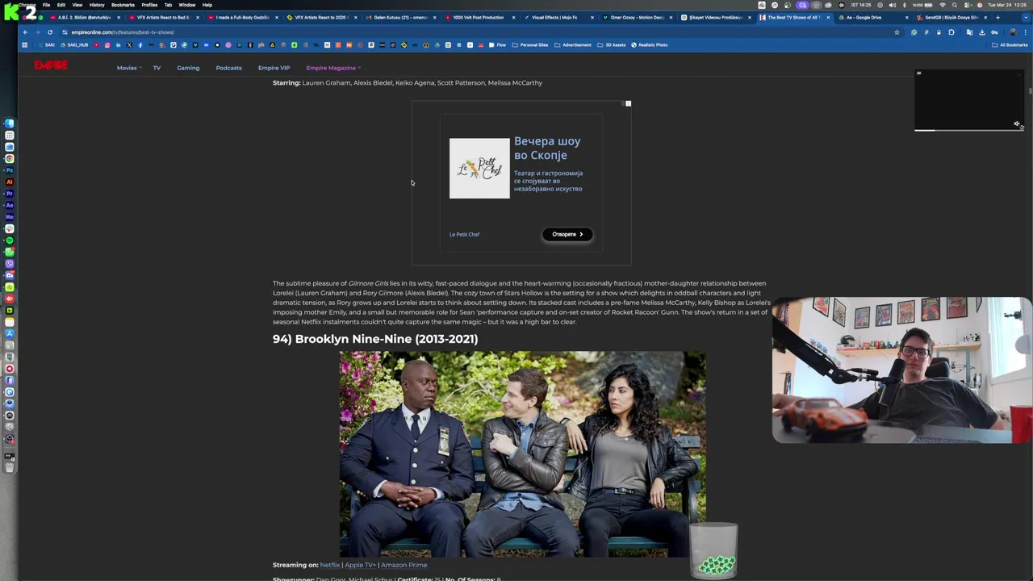Open the Bookmarks menu
Image resolution: width=1033 pixels, height=581 pixels.
point(123,5)
